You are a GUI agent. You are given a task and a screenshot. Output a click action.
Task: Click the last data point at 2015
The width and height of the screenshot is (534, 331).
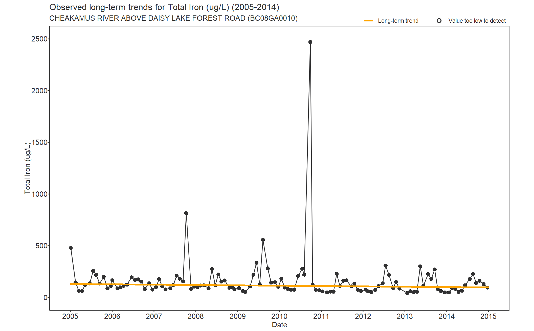pyautogui.click(x=487, y=288)
